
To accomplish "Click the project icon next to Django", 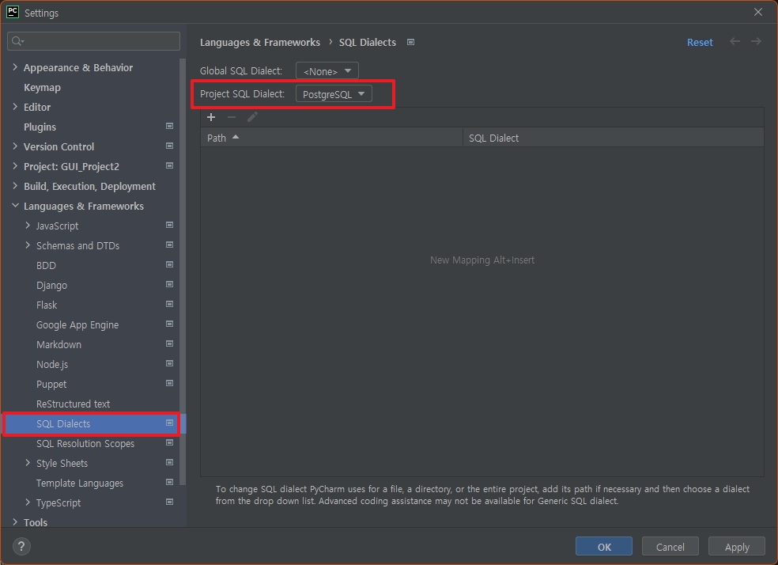I will point(169,285).
